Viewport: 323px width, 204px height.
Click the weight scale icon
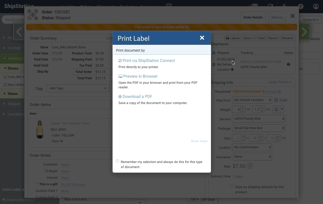[276, 109]
